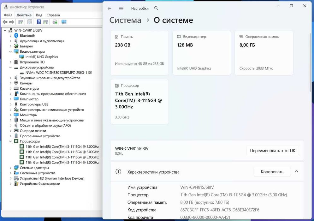Click the 82HL model text under PC name

tap(119, 153)
